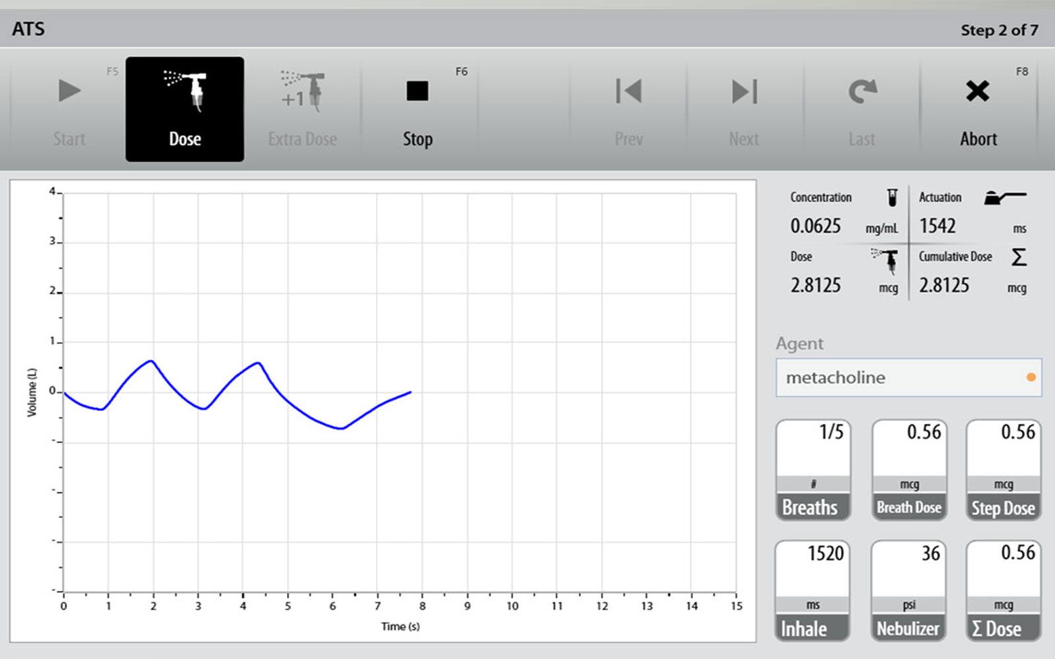
Task: Advance to the Next step
Action: pos(744,92)
